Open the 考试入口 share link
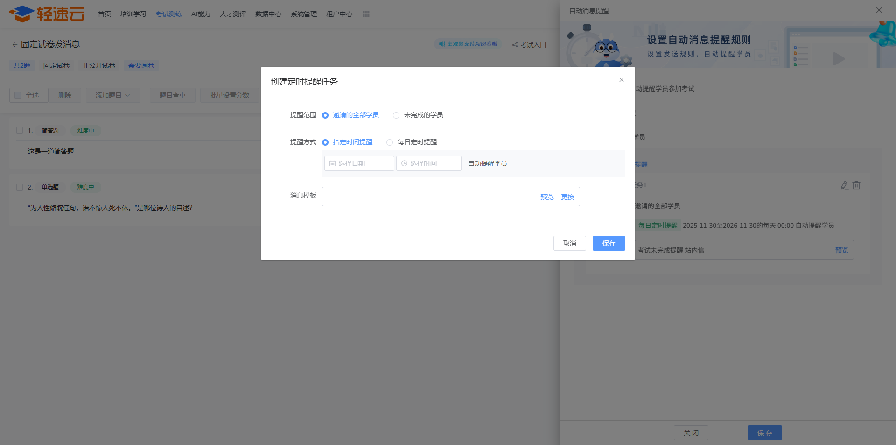Viewport: 896px width, 445px height. tap(529, 45)
